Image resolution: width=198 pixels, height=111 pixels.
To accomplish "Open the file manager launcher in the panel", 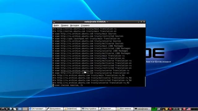I will click(7, 109).
